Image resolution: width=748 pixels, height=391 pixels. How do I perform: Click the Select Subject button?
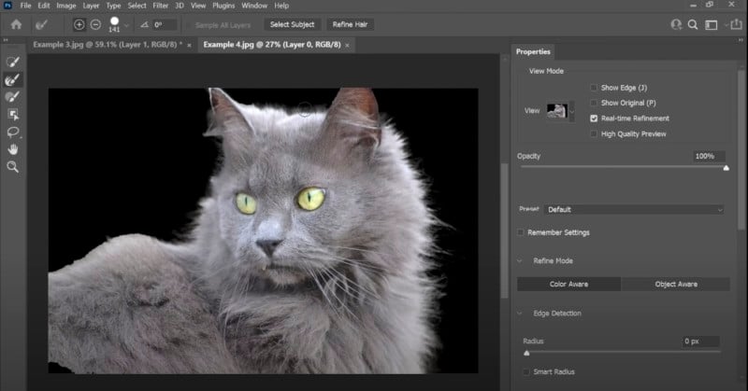point(293,24)
